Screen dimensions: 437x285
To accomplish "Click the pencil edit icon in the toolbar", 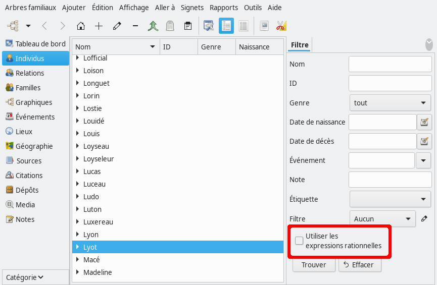I will tap(117, 26).
